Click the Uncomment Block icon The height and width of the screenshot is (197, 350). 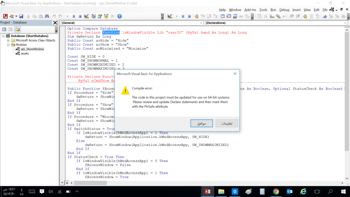(x=317, y=16)
